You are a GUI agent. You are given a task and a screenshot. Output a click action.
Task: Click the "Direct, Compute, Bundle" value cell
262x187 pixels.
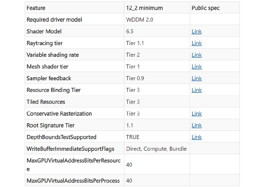(156, 149)
